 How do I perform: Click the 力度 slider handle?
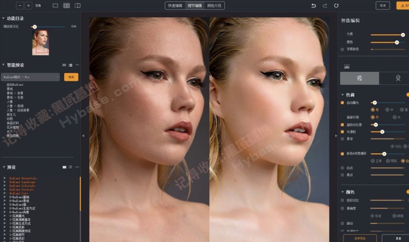[403, 35]
